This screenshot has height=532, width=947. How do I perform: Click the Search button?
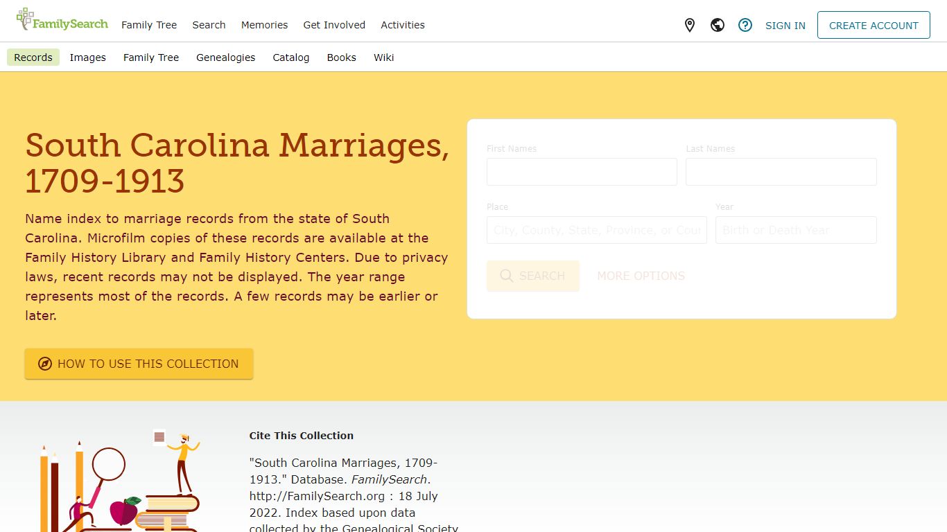(x=533, y=276)
